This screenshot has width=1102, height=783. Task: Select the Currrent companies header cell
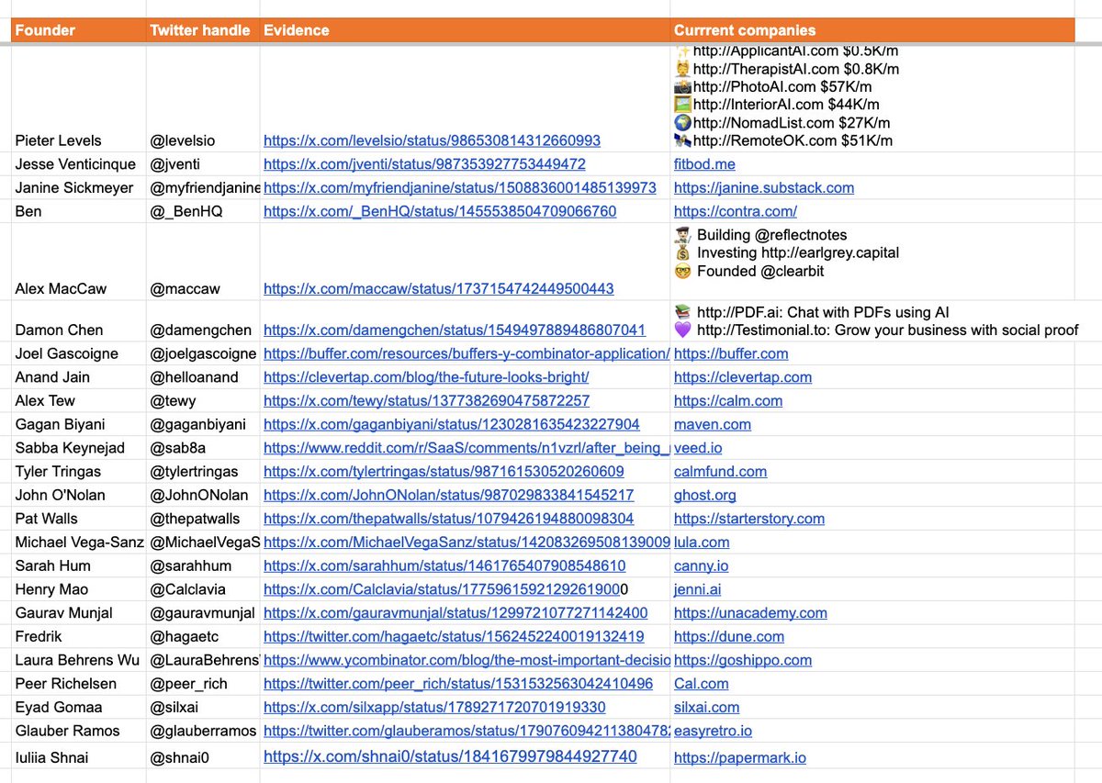(872, 30)
